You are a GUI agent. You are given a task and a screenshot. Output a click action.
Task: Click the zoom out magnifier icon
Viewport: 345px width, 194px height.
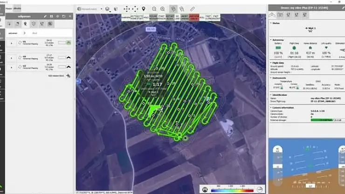point(153,9)
